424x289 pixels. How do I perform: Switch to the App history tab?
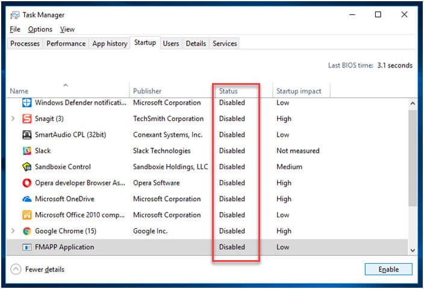tap(110, 43)
